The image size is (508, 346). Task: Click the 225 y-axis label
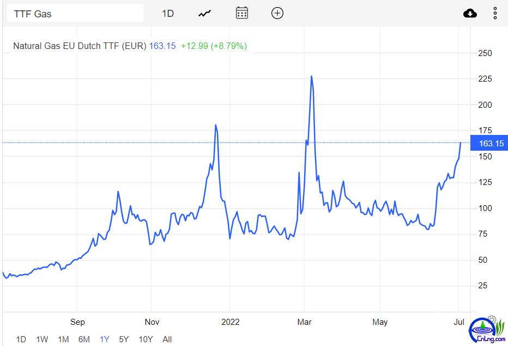[x=485, y=78]
